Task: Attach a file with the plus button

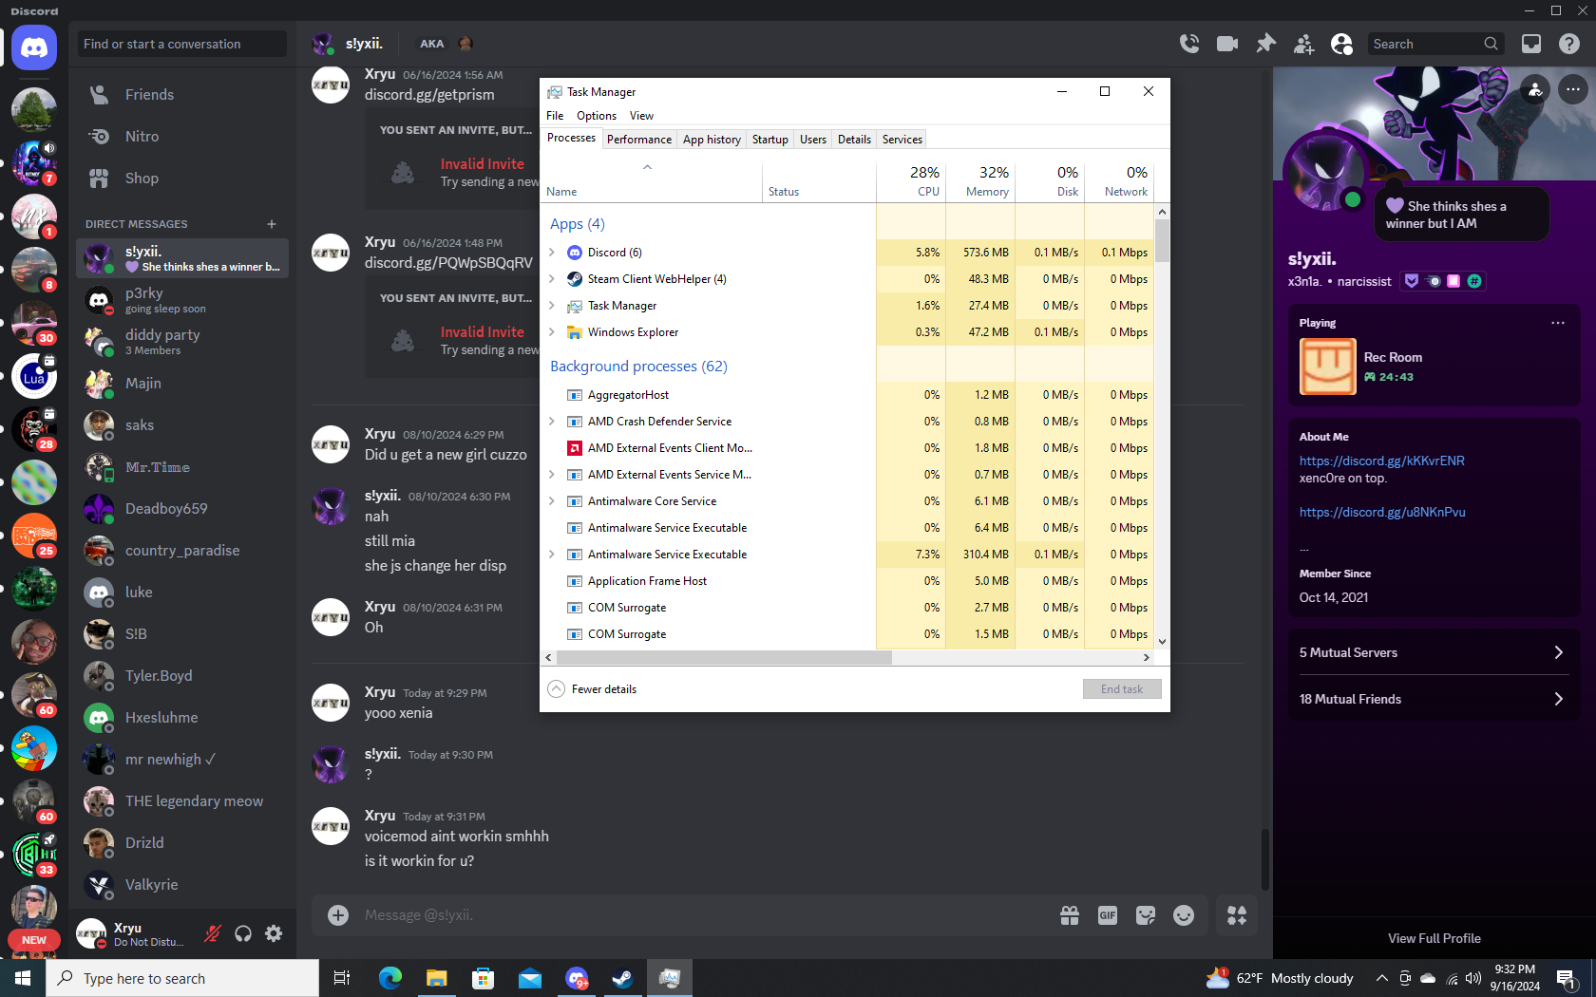Action: pyautogui.click(x=338, y=915)
